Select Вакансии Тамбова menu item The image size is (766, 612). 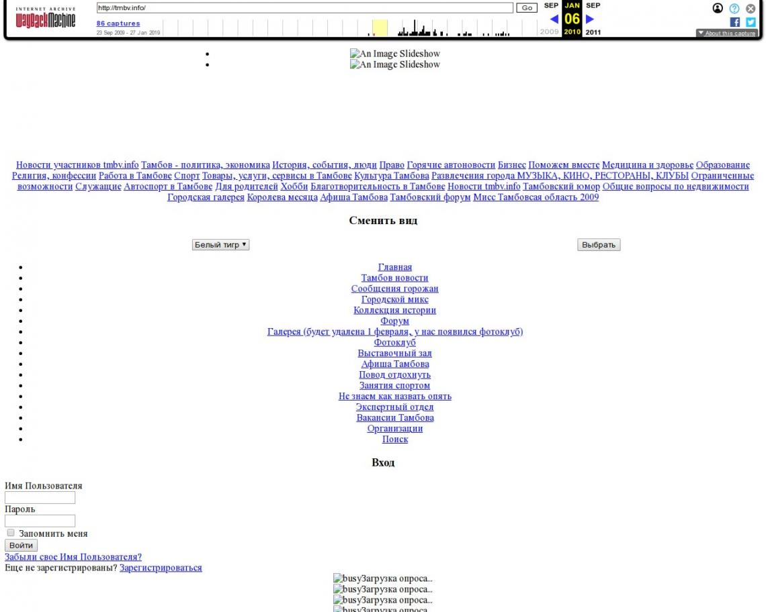394,418
